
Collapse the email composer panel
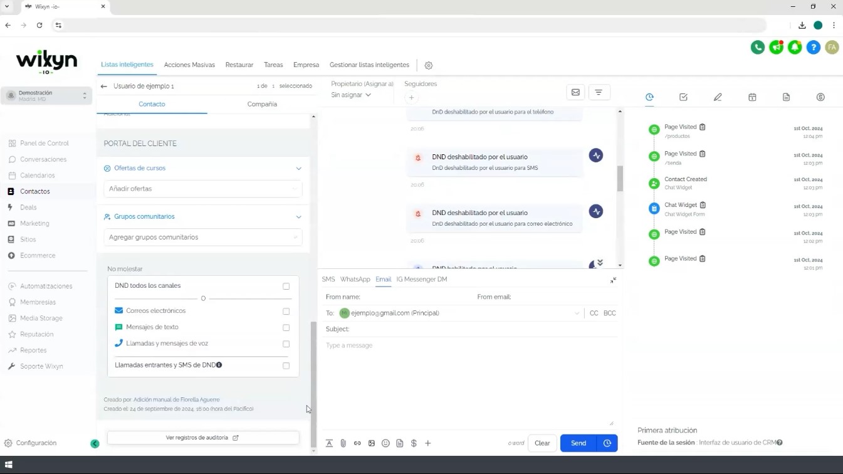[x=613, y=280]
